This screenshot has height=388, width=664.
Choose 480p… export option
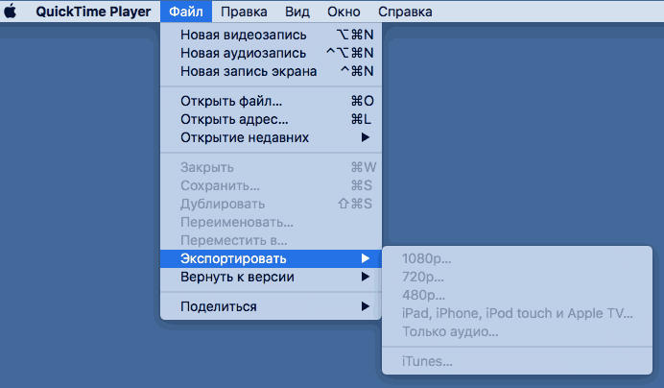[x=517, y=295]
